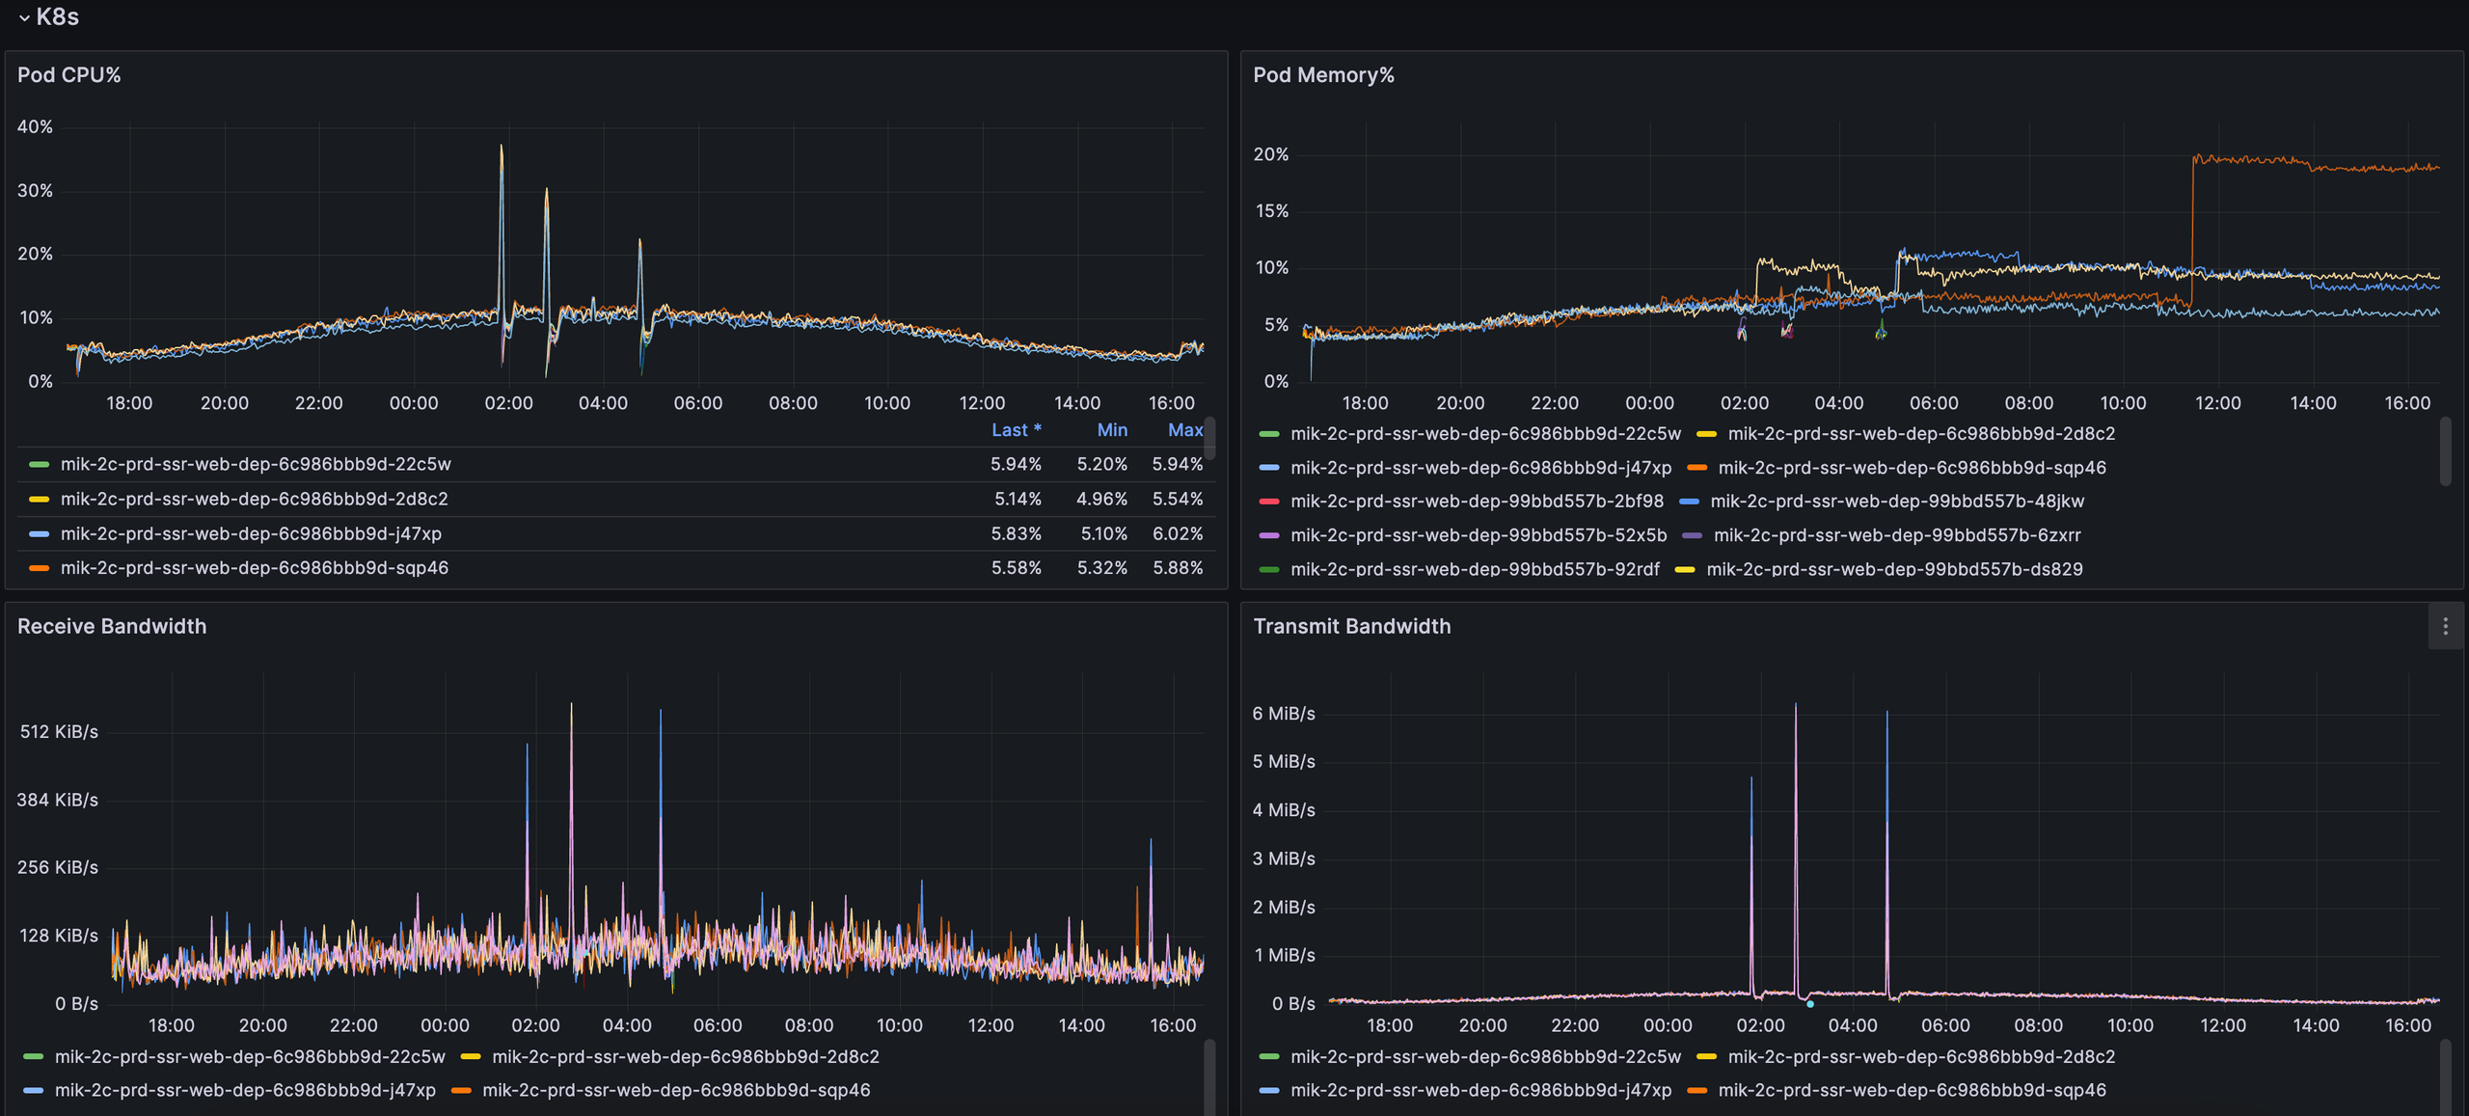Collapse the K8s row chevron
The image size is (2469, 1116).
coord(24,17)
